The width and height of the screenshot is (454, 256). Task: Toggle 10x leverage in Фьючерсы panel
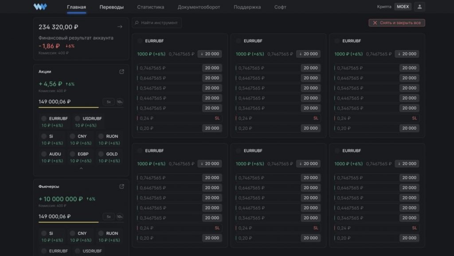click(120, 217)
